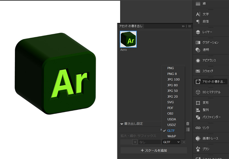Viewport: 229px width, 159px height.
Task: Choose JPG 20 from the format list
Action: tap(173, 96)
